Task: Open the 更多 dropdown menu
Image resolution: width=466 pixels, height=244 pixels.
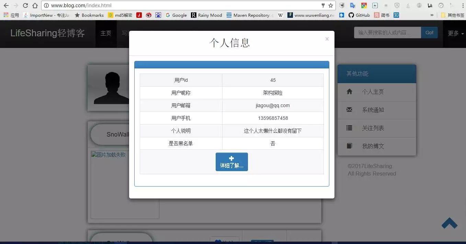Action: (x=456, y=33)
